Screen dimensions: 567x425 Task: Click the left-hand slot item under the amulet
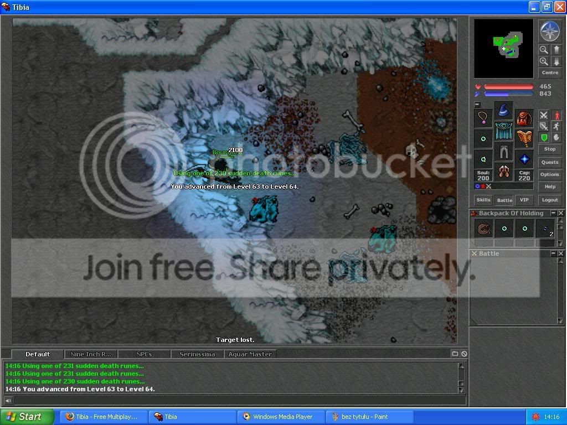(483, 139)
